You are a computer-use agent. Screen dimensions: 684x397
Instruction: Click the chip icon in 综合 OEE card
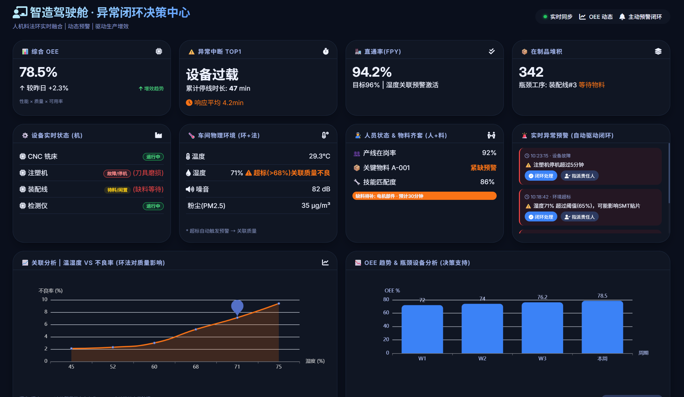(159, 51)
